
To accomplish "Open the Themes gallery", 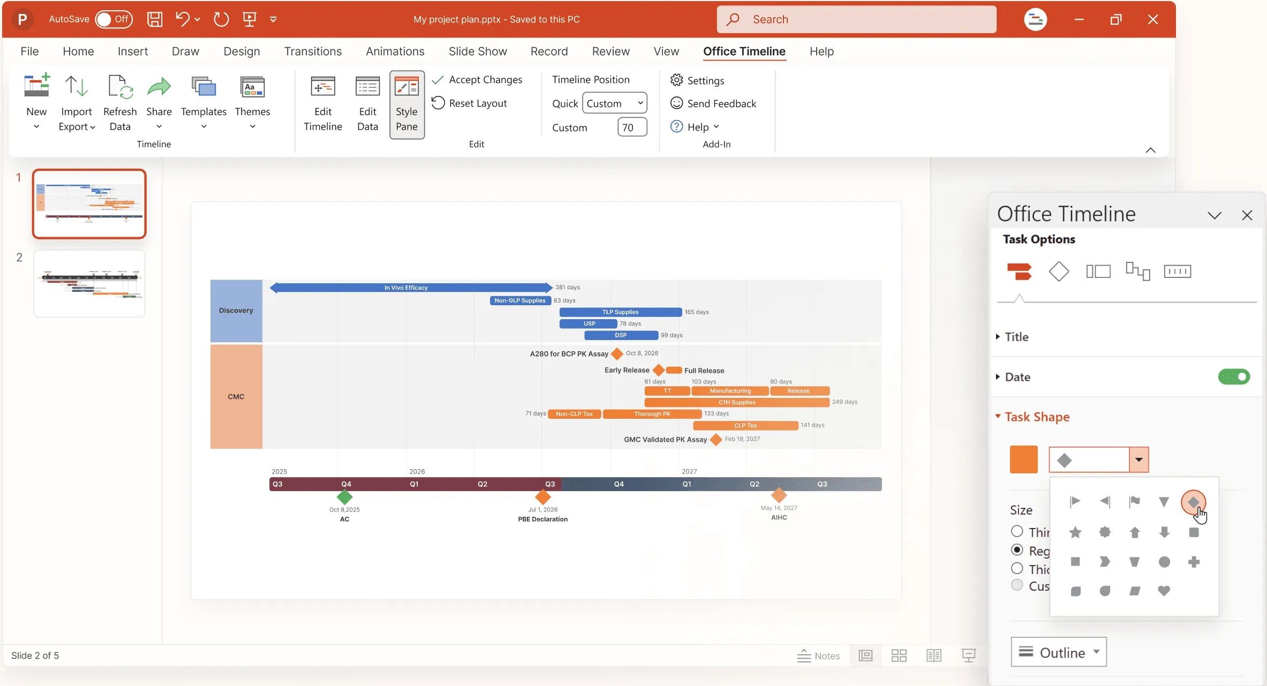I will tap(252, 102).
